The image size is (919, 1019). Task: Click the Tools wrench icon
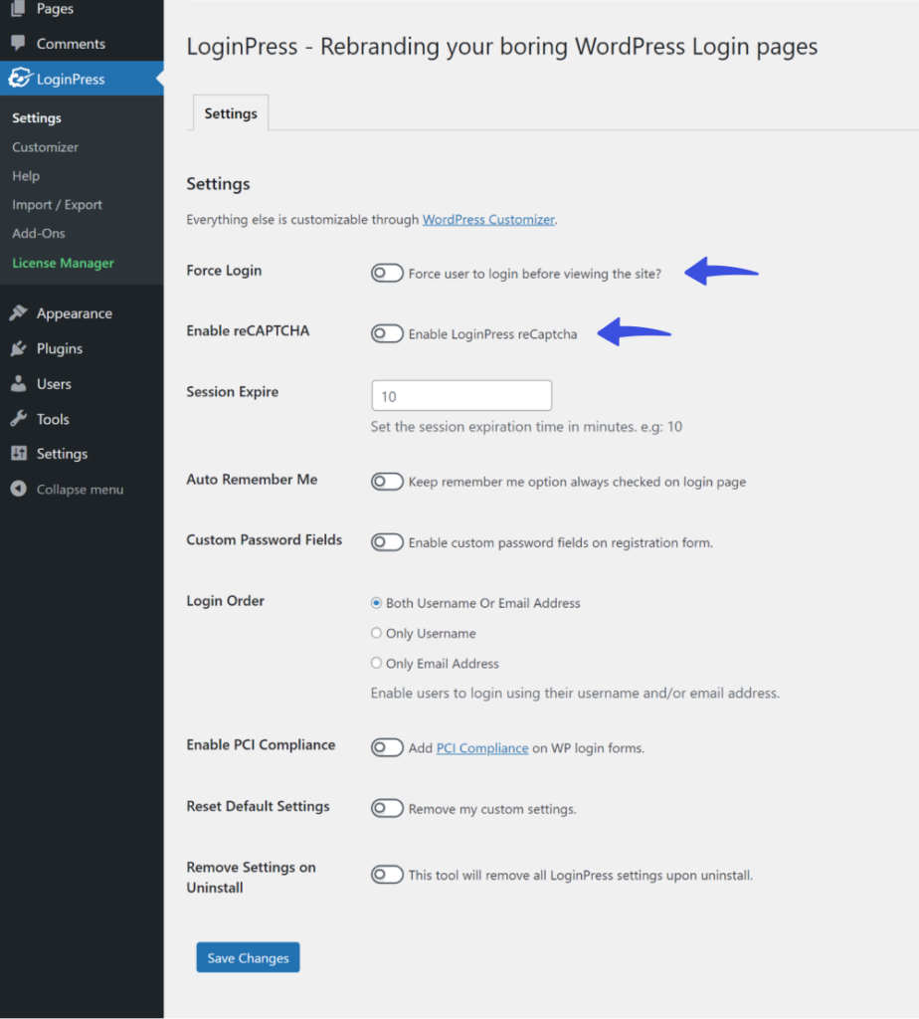18,419
